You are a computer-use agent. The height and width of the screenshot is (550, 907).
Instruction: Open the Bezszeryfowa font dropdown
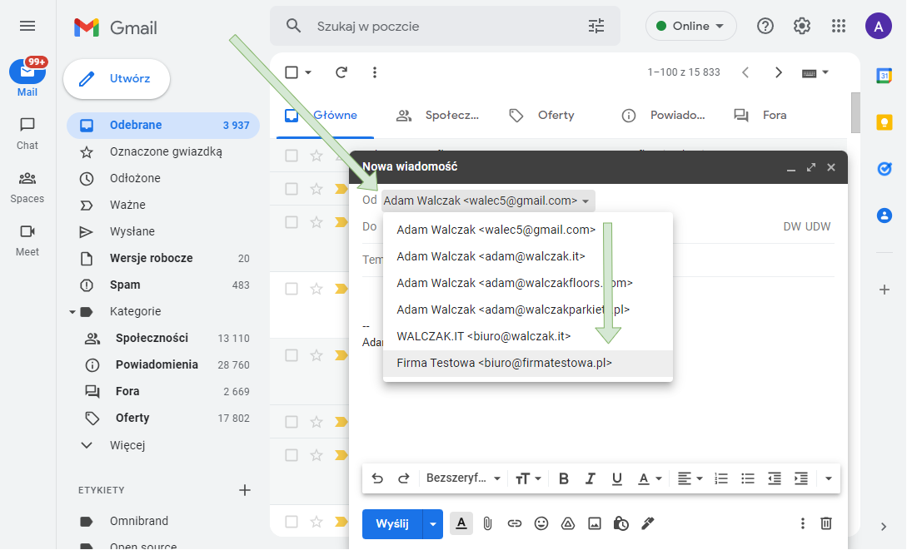[463, 478]
